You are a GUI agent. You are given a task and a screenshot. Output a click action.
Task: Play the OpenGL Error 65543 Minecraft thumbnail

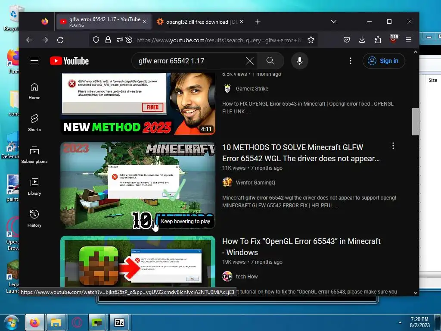click(x=138, y=262)
